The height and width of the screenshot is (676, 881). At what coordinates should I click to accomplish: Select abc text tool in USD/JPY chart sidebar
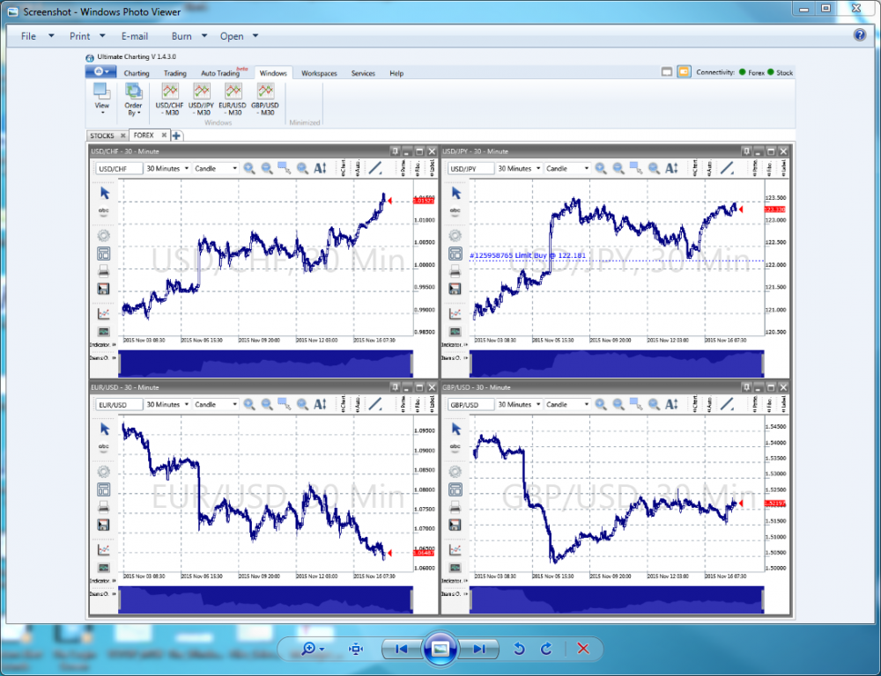click(x=455, y=211)
